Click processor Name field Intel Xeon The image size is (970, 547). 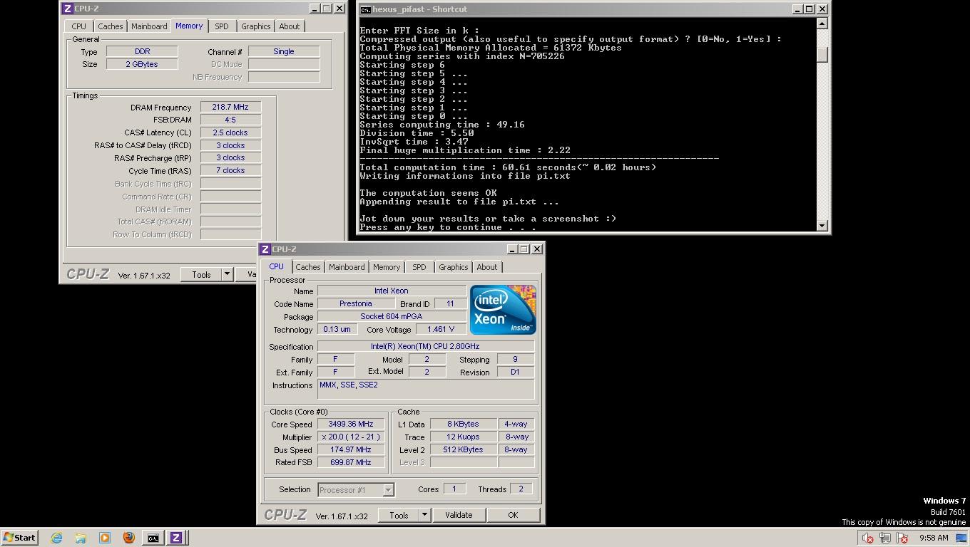tap(392, 291)
